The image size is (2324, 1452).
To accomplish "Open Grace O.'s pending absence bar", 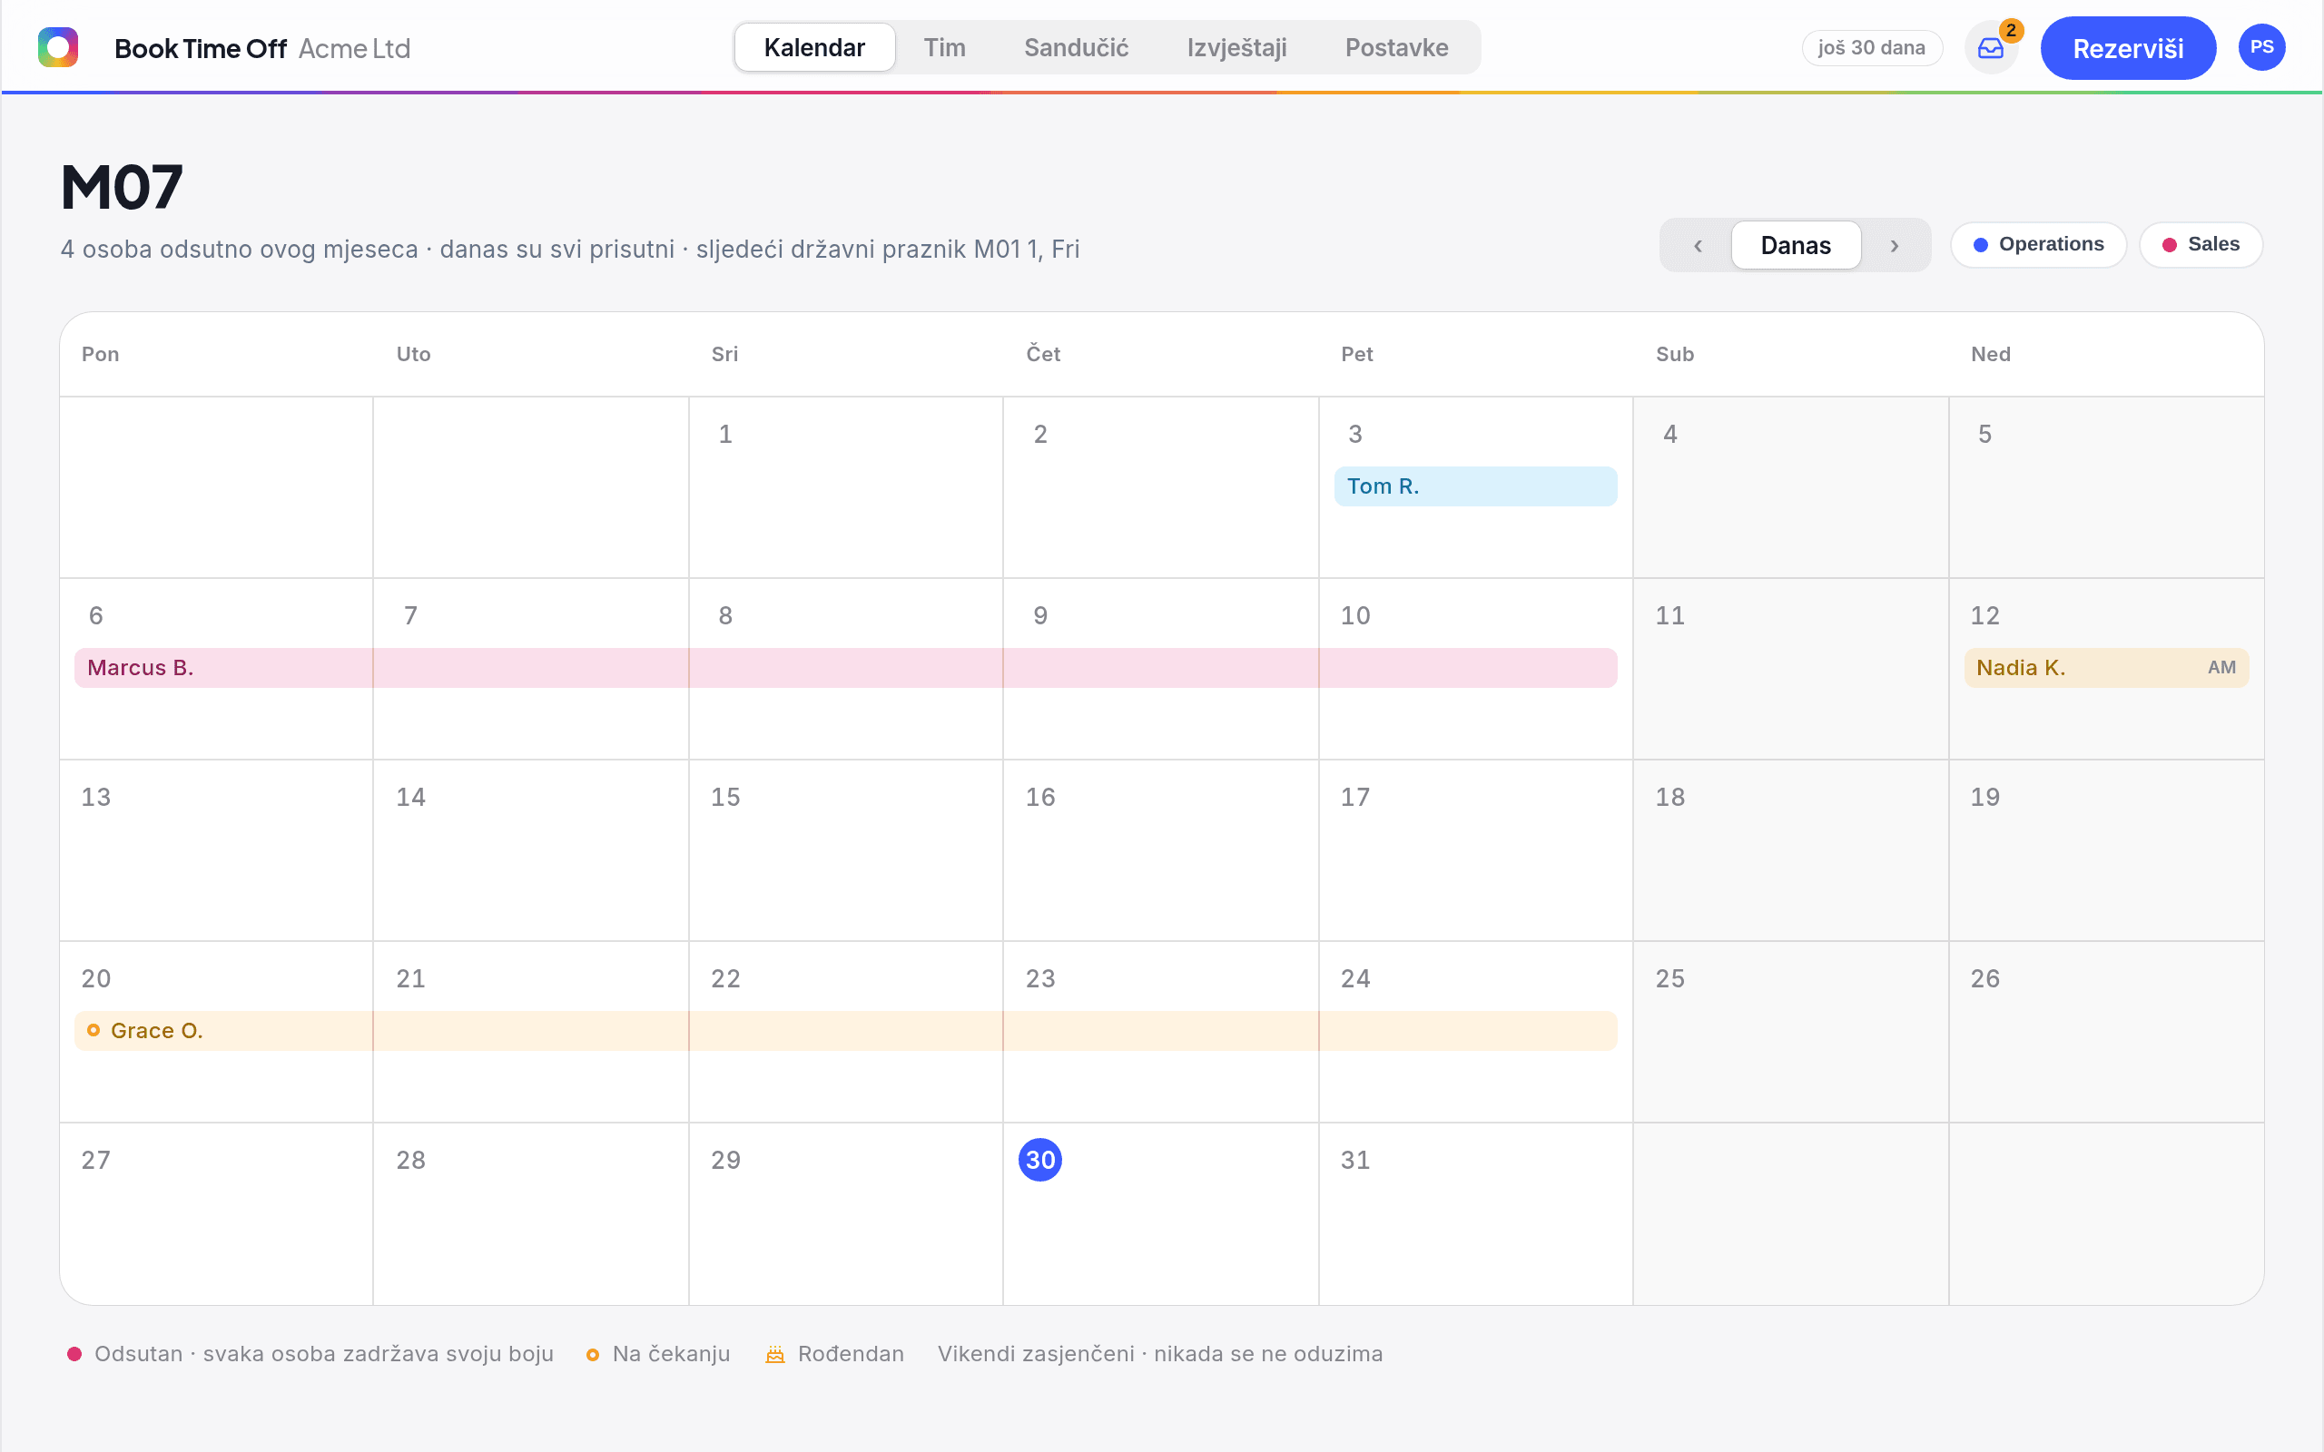I will (846, 1030).
